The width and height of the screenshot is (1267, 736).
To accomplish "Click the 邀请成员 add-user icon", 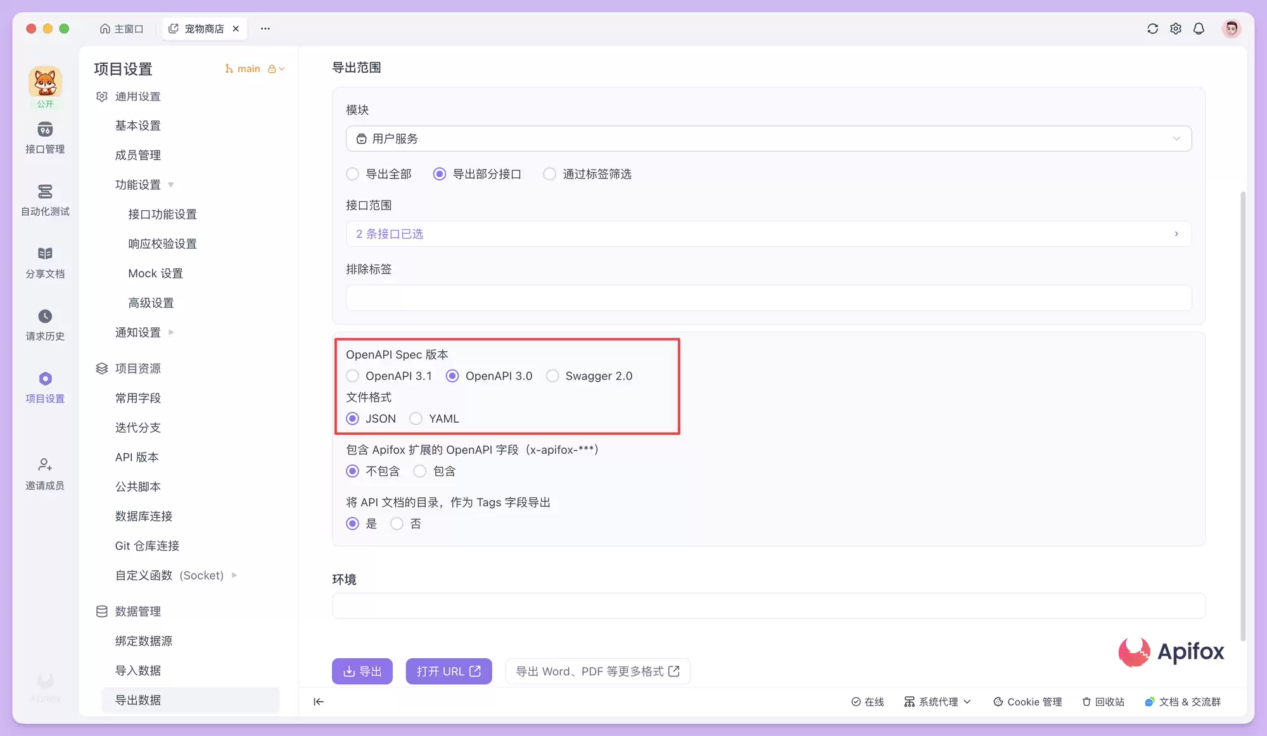I will pos(45,465).
